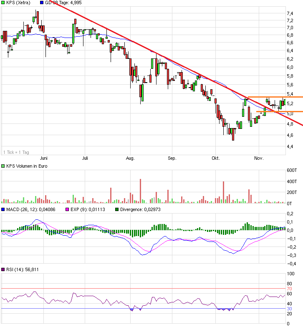This screenshot has height=327, width=303.
Task: Click the 400T volume axis value
Action: (x=292, y=181)
